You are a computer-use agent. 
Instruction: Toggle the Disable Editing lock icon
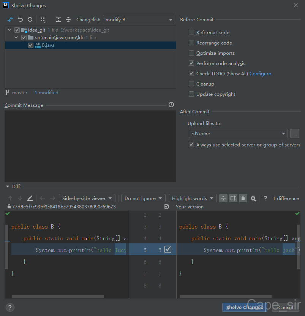click(x=243, y=198)
